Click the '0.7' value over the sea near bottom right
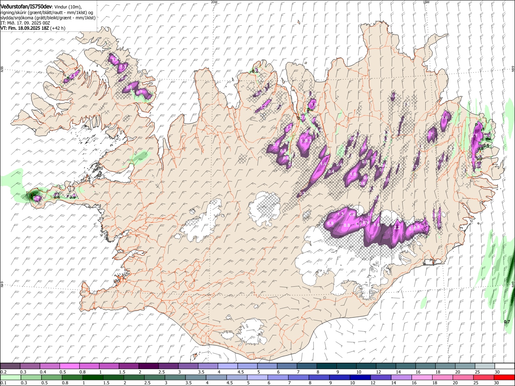Screen dimensions: 515x386 (507, 322)
